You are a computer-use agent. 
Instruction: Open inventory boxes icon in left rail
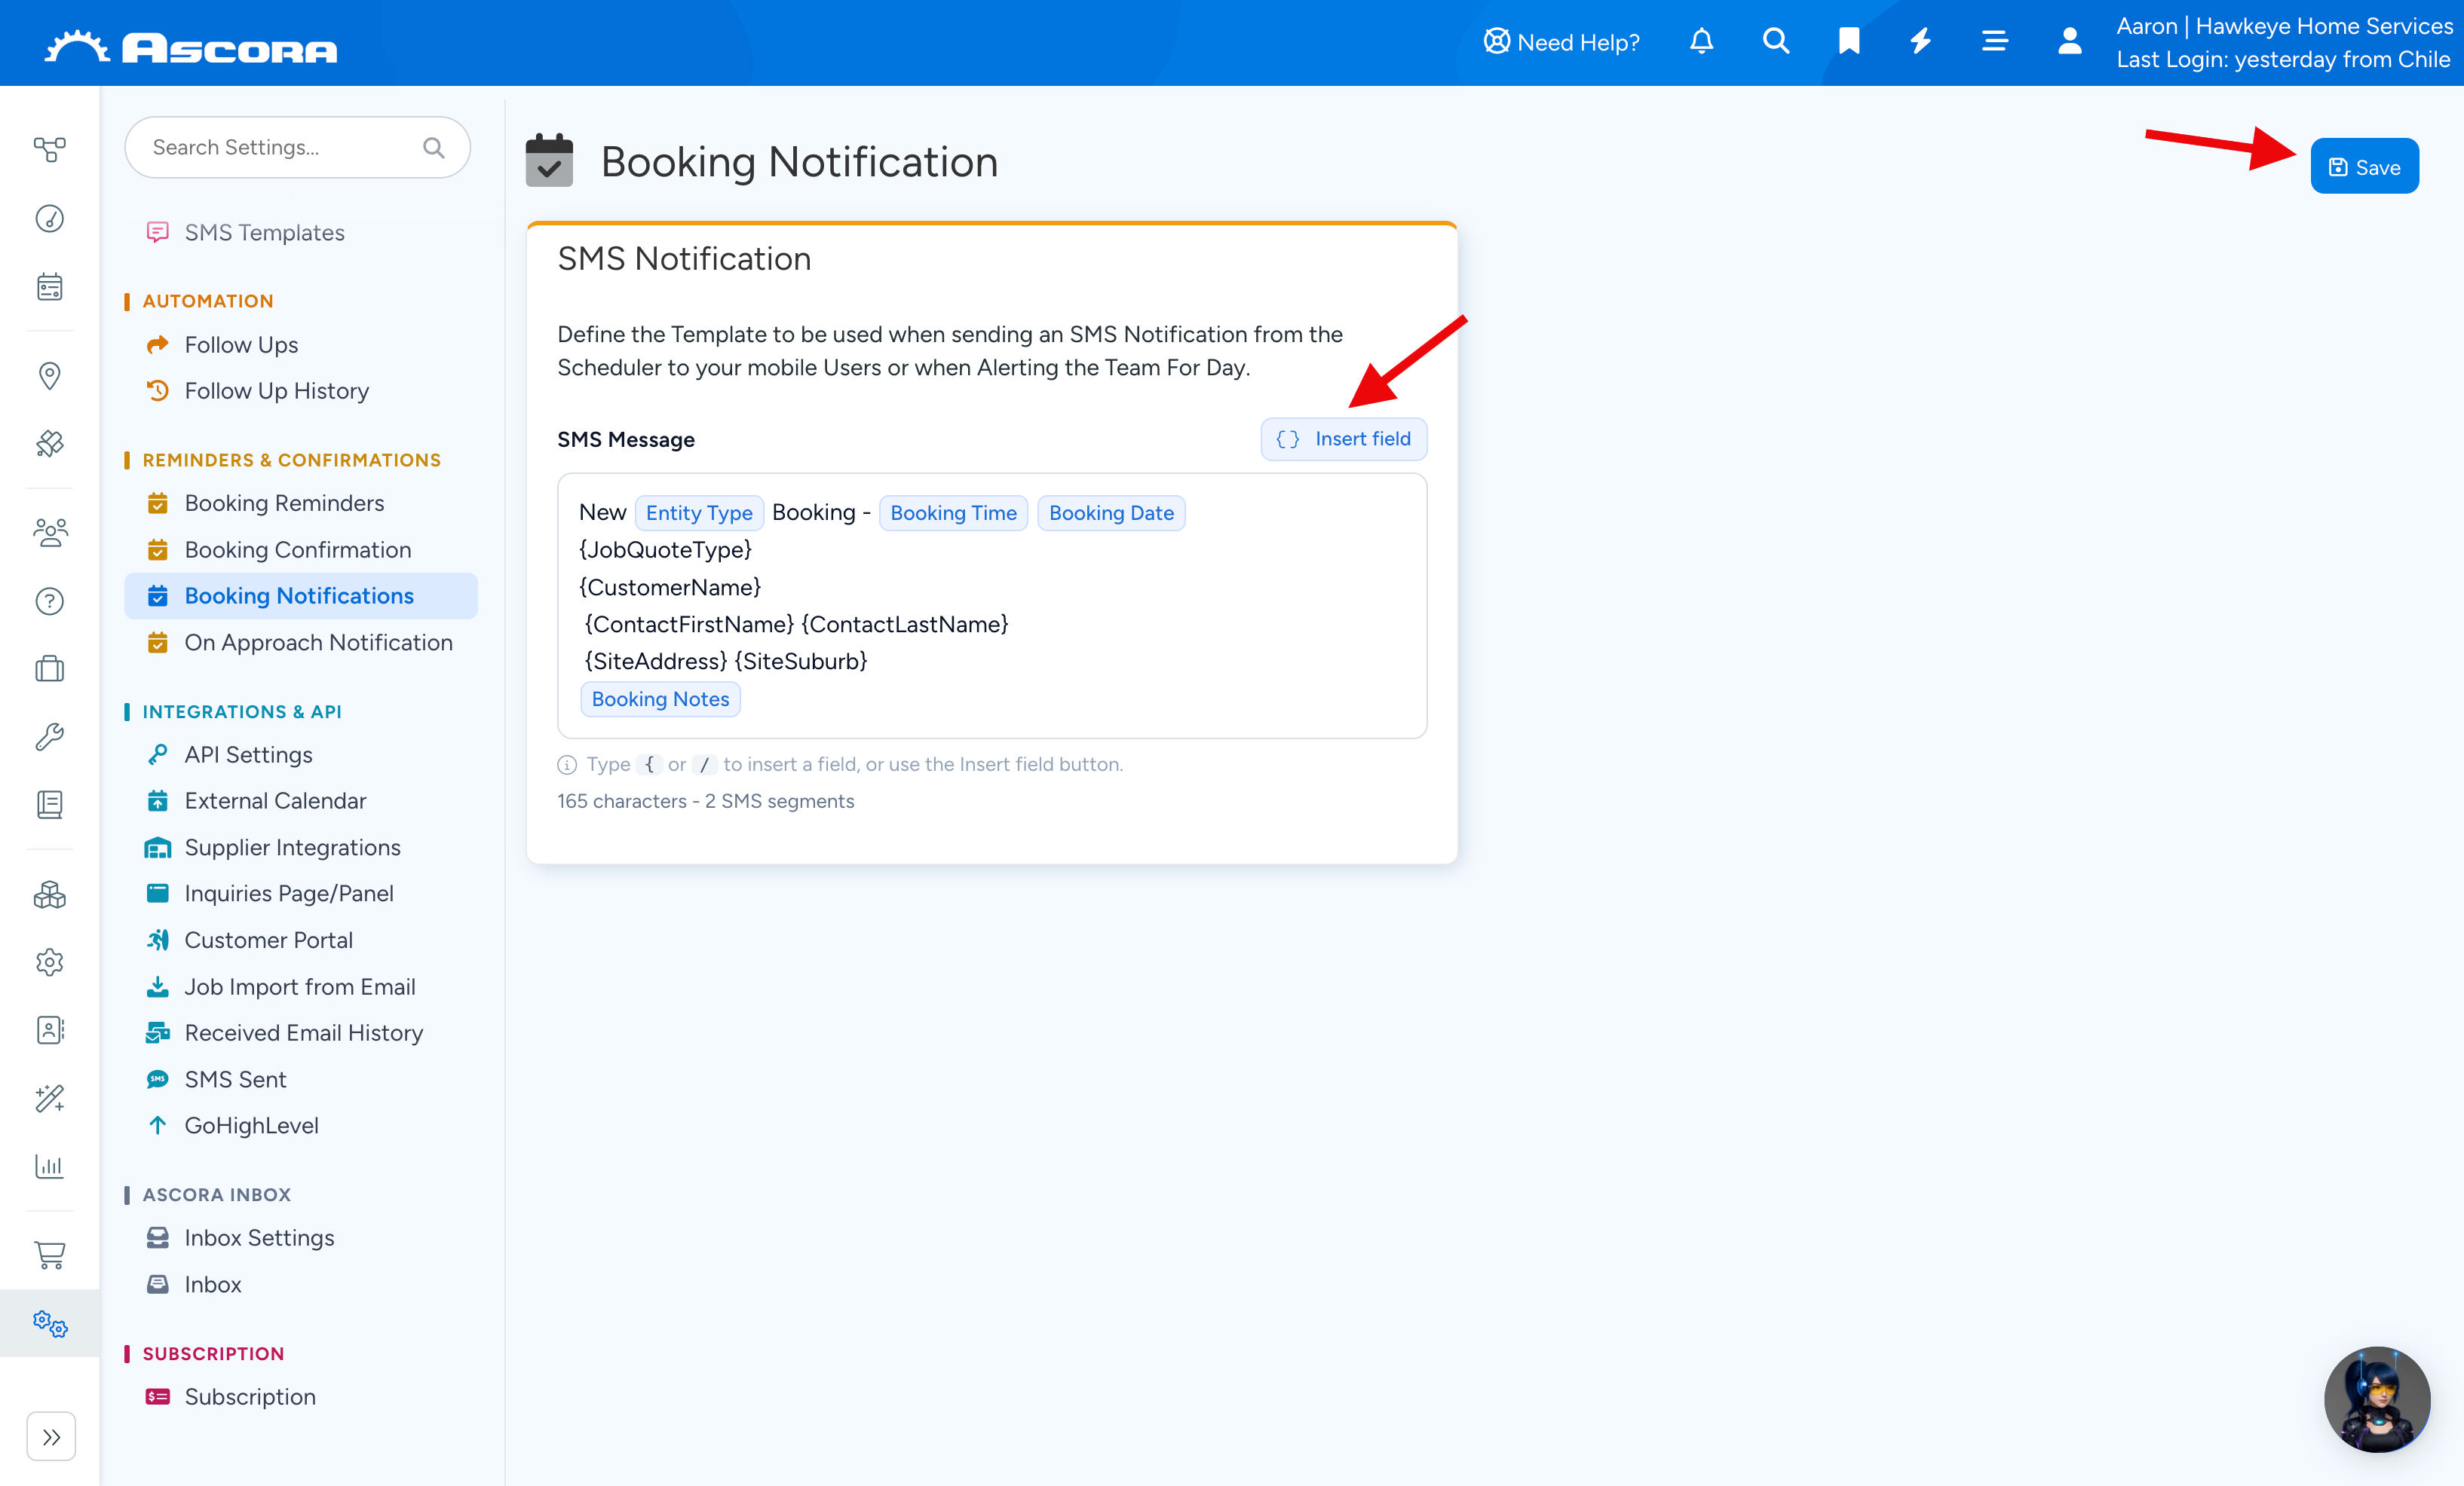(49, 894)
